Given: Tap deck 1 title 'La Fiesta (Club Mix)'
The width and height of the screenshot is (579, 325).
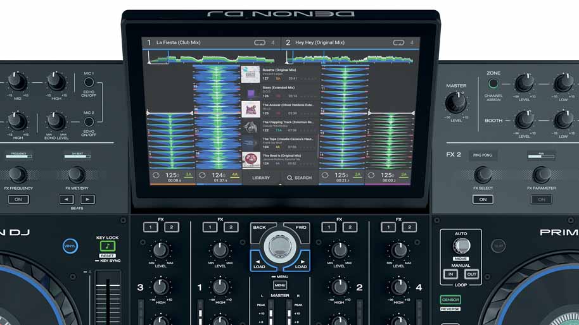Looking at the screenshot, I should 179,42.
